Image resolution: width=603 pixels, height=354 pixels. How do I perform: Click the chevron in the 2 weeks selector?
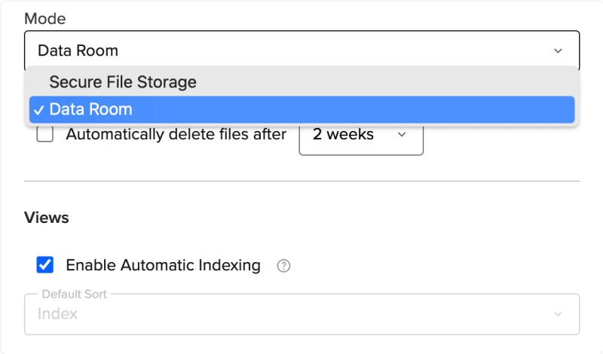tap(402, 135)
